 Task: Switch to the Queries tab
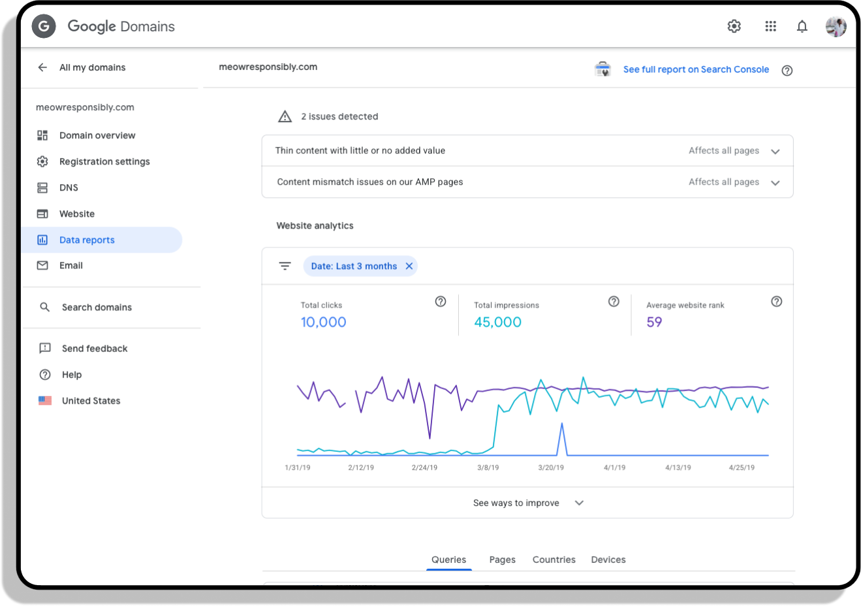(449, 560)
